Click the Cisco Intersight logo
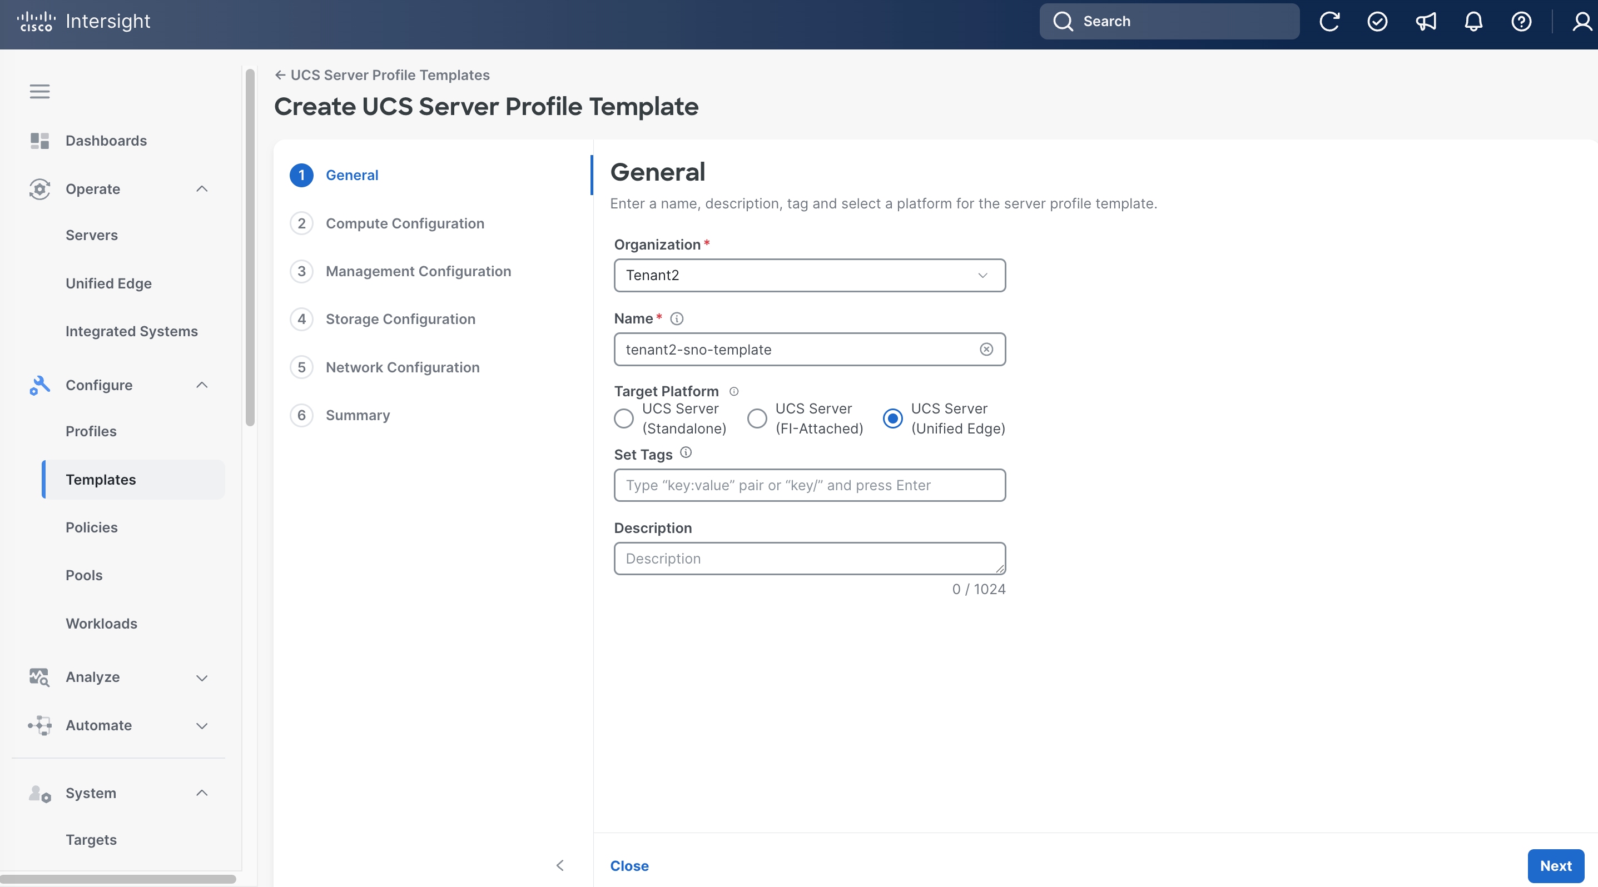The image size is (1598, 887). pos(84,21)
